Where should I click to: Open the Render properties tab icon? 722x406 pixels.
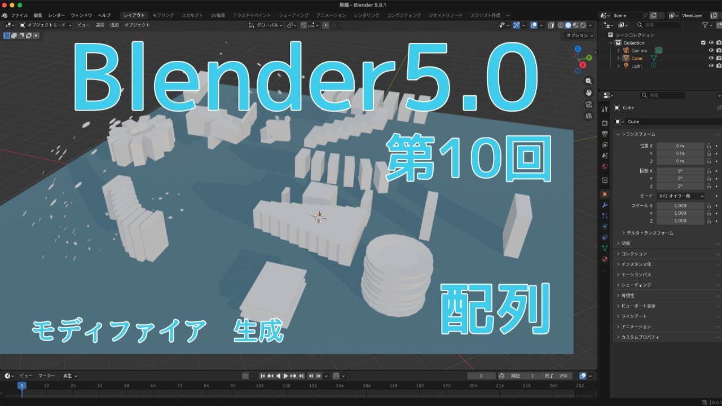tap(605, 122)
